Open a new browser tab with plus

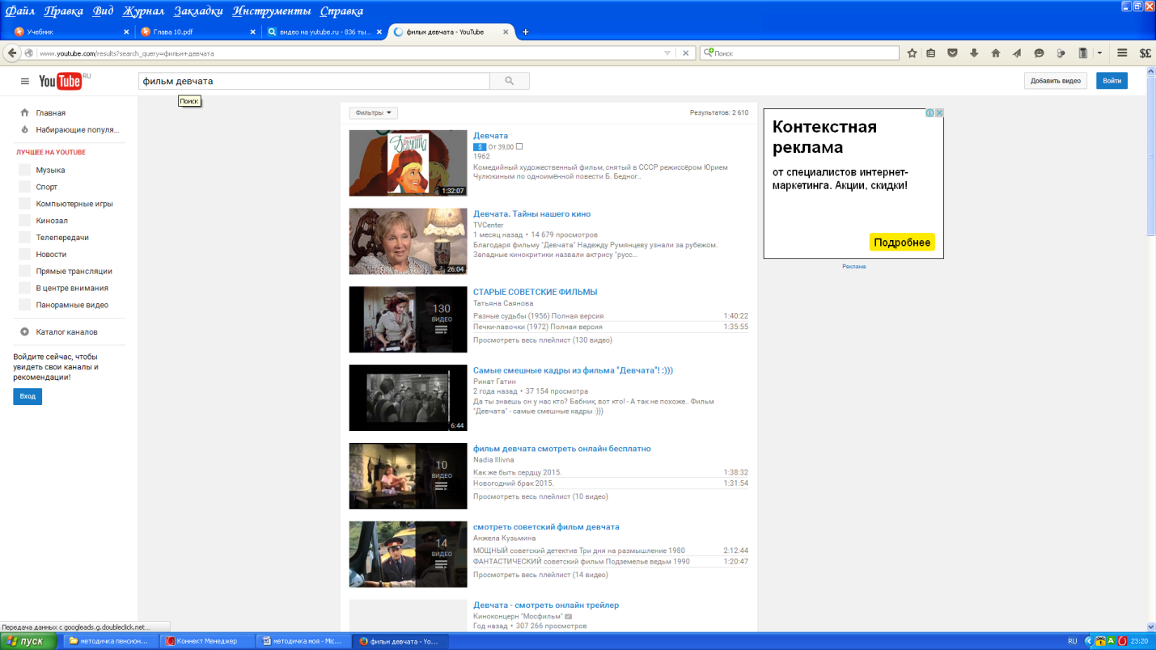[525, 32]
